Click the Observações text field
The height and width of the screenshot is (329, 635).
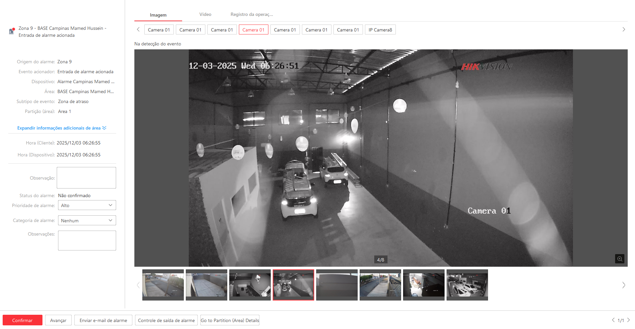coord(87,241)
